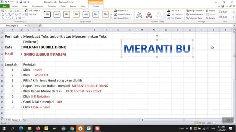Click the green rotation handle of WordArt
Image resolution: width=236 pixels, height=132 pixels.
(157, 36)
